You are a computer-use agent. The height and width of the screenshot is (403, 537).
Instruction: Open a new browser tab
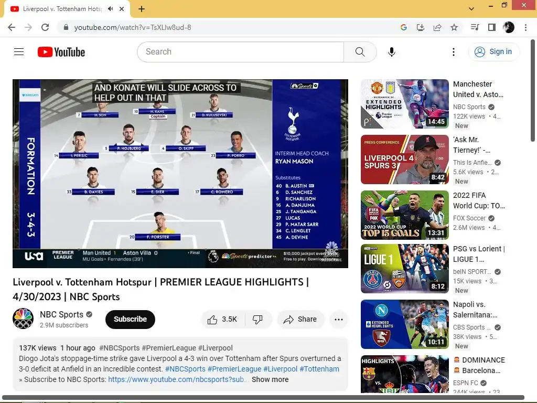coord(142,9)
